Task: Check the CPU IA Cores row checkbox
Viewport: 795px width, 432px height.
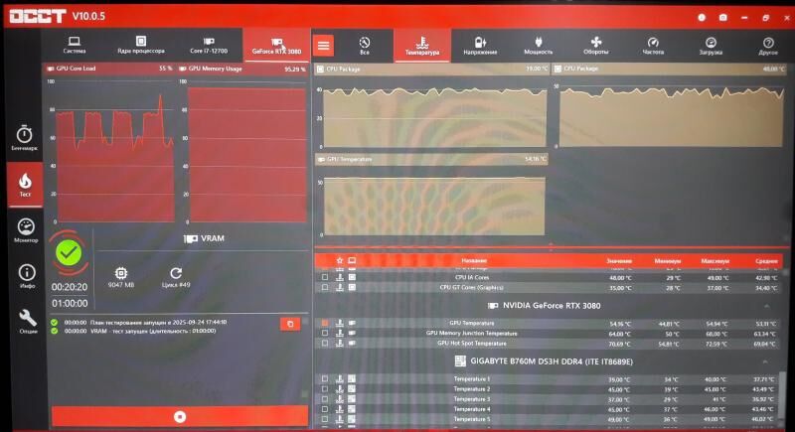Action: click(x=325, y=277)
